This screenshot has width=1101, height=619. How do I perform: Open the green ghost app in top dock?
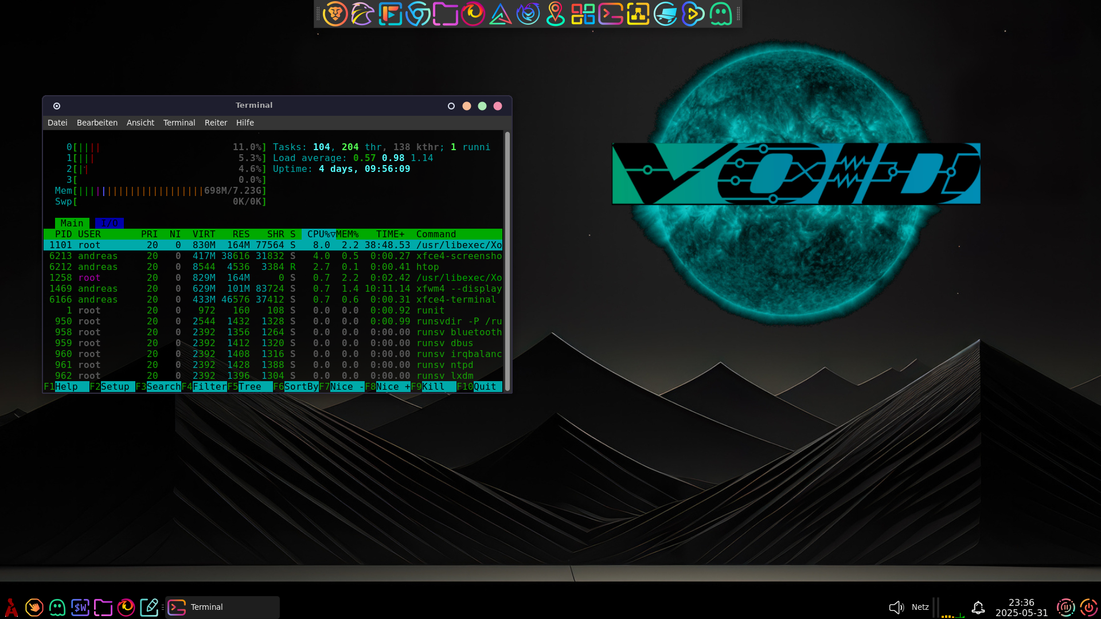720,14
